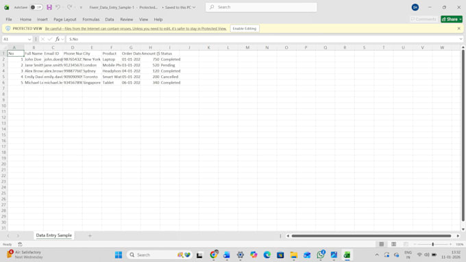Click the Windows taskbar Search box
The width and height of the screenshot is (466, 262).
(x=160, y=255)
